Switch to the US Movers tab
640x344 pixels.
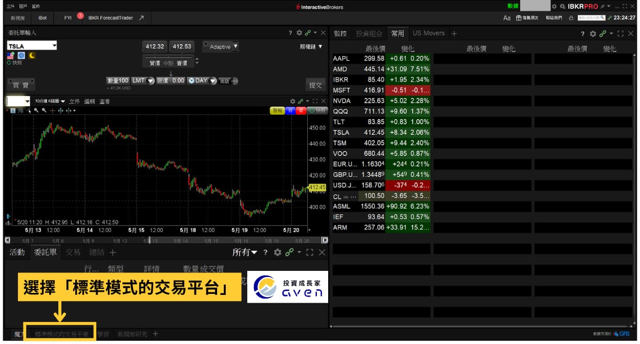[x=429, y=33]
